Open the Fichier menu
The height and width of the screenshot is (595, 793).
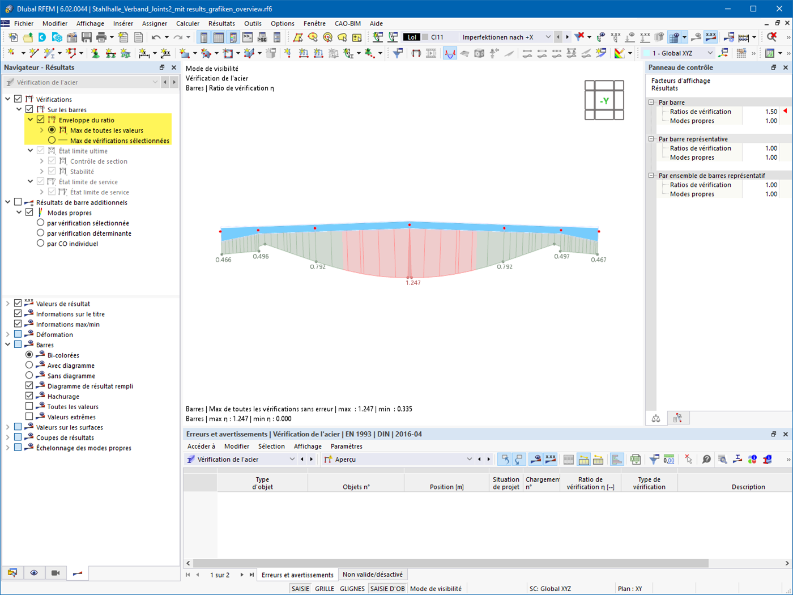tap(24, 23)
